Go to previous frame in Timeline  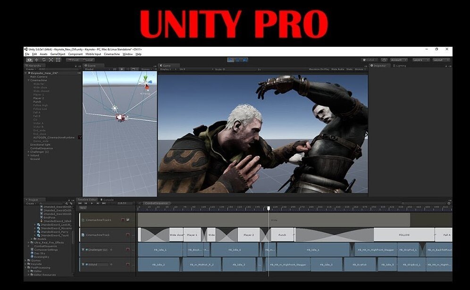pyautogui.click(x=86, y=203)
